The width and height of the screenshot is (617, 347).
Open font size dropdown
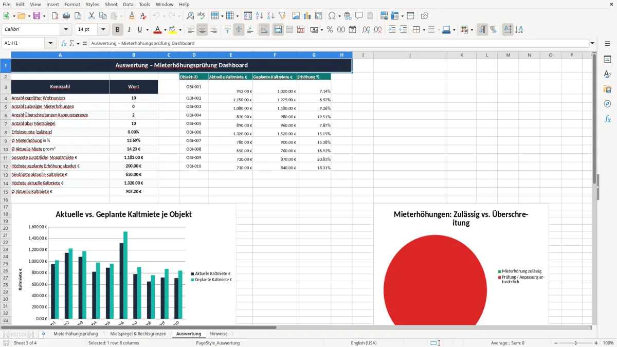point(103,30)
